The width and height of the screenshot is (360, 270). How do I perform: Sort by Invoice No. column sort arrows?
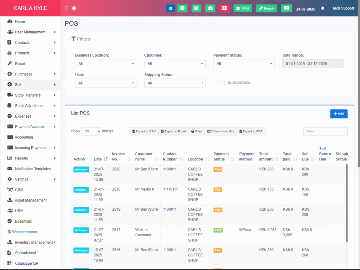click(129, 159)
